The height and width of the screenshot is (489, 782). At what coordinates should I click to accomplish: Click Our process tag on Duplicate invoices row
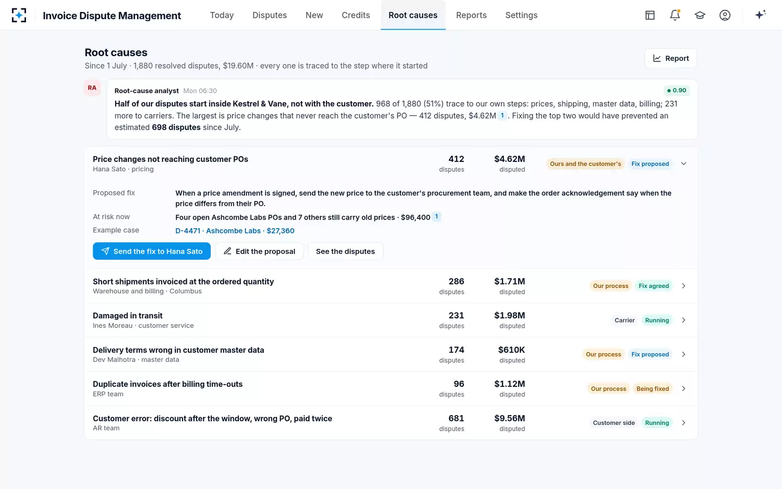pos(608,388)
